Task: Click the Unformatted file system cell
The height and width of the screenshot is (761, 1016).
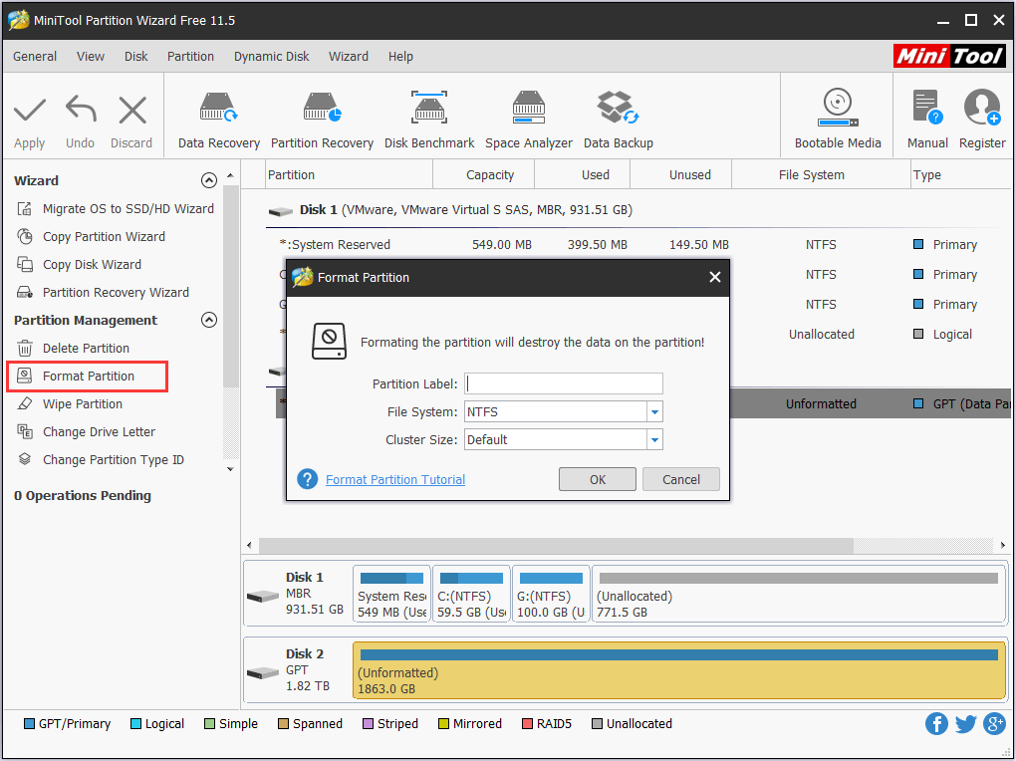Action: click(821, 403)
